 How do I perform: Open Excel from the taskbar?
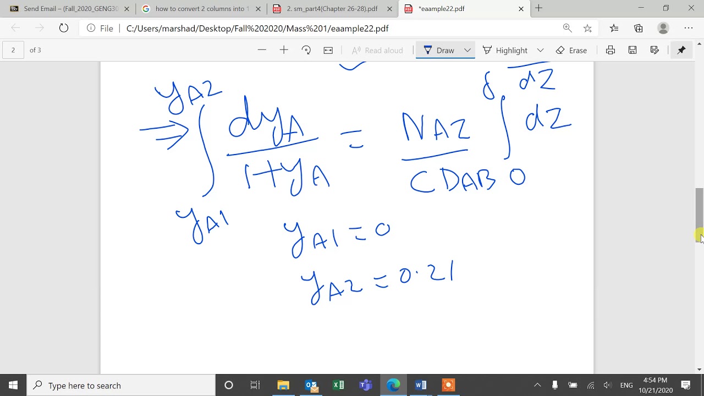(x=338, y=385)
